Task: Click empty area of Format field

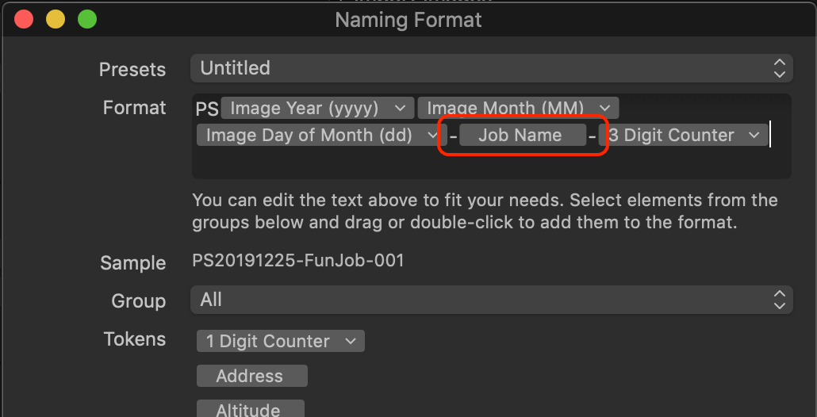Action: (491, 164)
